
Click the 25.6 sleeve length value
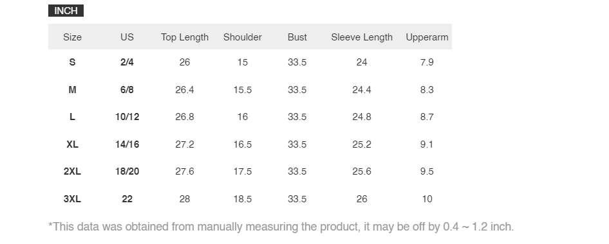tap(362, 171)
